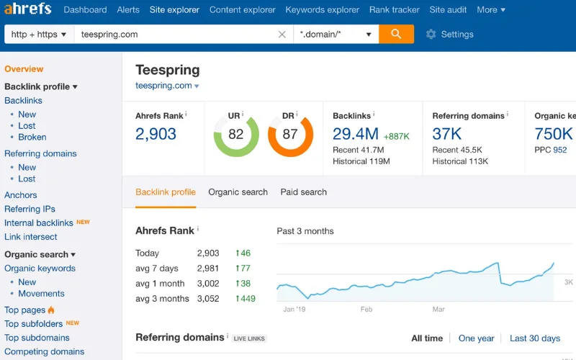Click the orange DR 87 donut gauge

coord(290,135)
